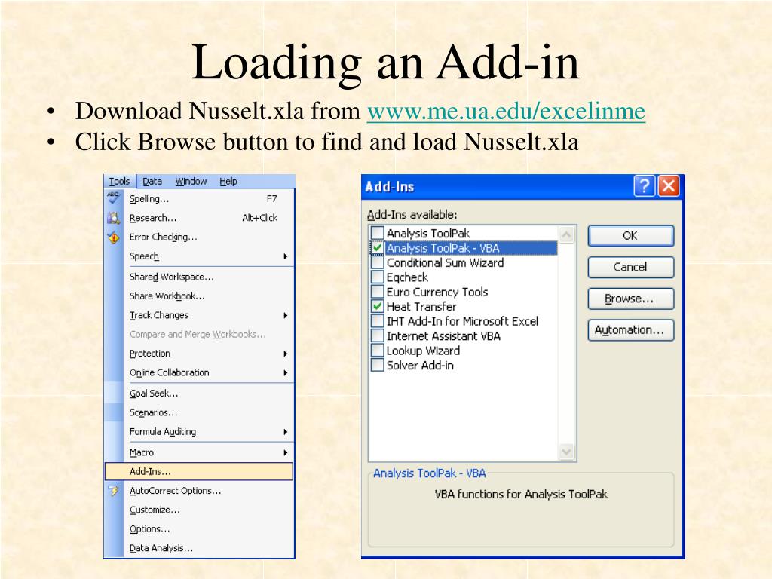The width and height of the screenshot is (772, 579).
Task: Click Cancel in the Add-Ins dialog
Action: tap(631, 267)
